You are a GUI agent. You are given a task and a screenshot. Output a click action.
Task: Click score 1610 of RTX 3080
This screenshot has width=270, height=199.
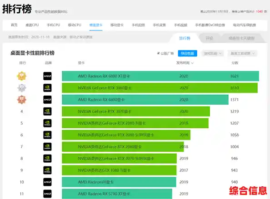235,88
